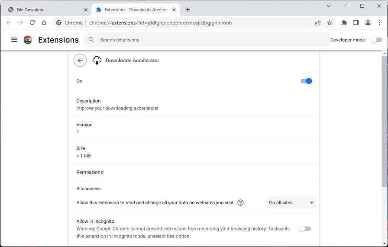Toggle the side panel button
Screen dimensions: 388x247
point(356,23)
